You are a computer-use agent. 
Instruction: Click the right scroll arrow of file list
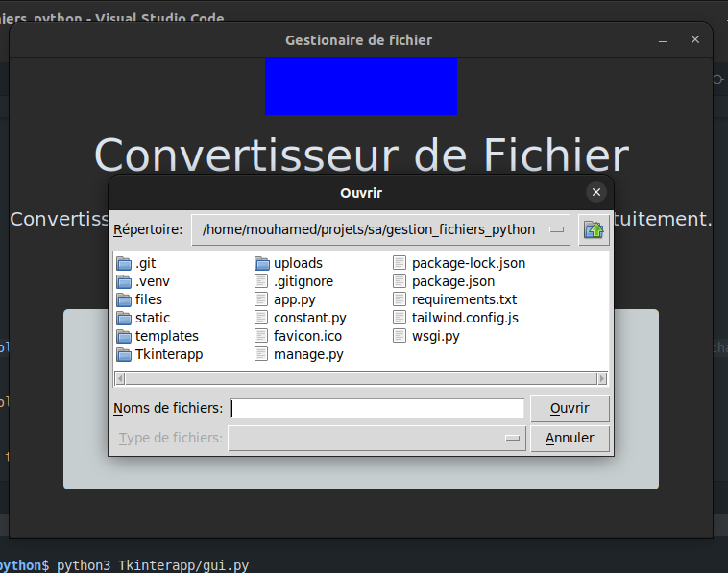[603, 379]
